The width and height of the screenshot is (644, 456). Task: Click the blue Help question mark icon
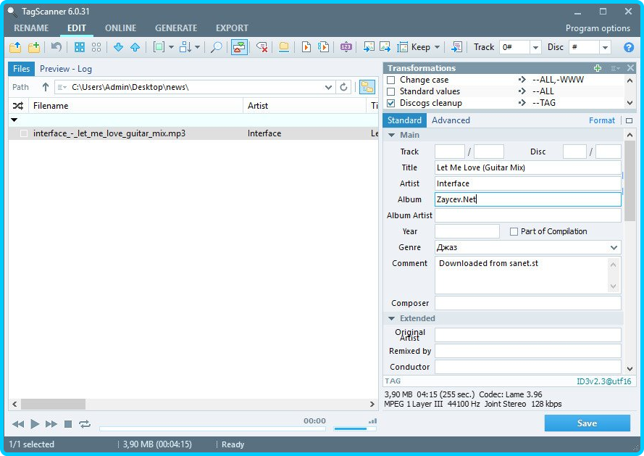pyautogui.click(x=628, y=47)
